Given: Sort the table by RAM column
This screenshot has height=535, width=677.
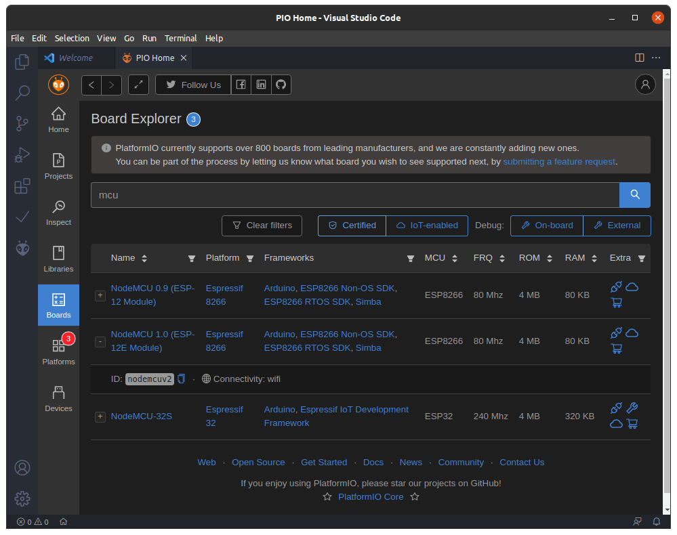Looking at the screenshot, I should [594, 259].
